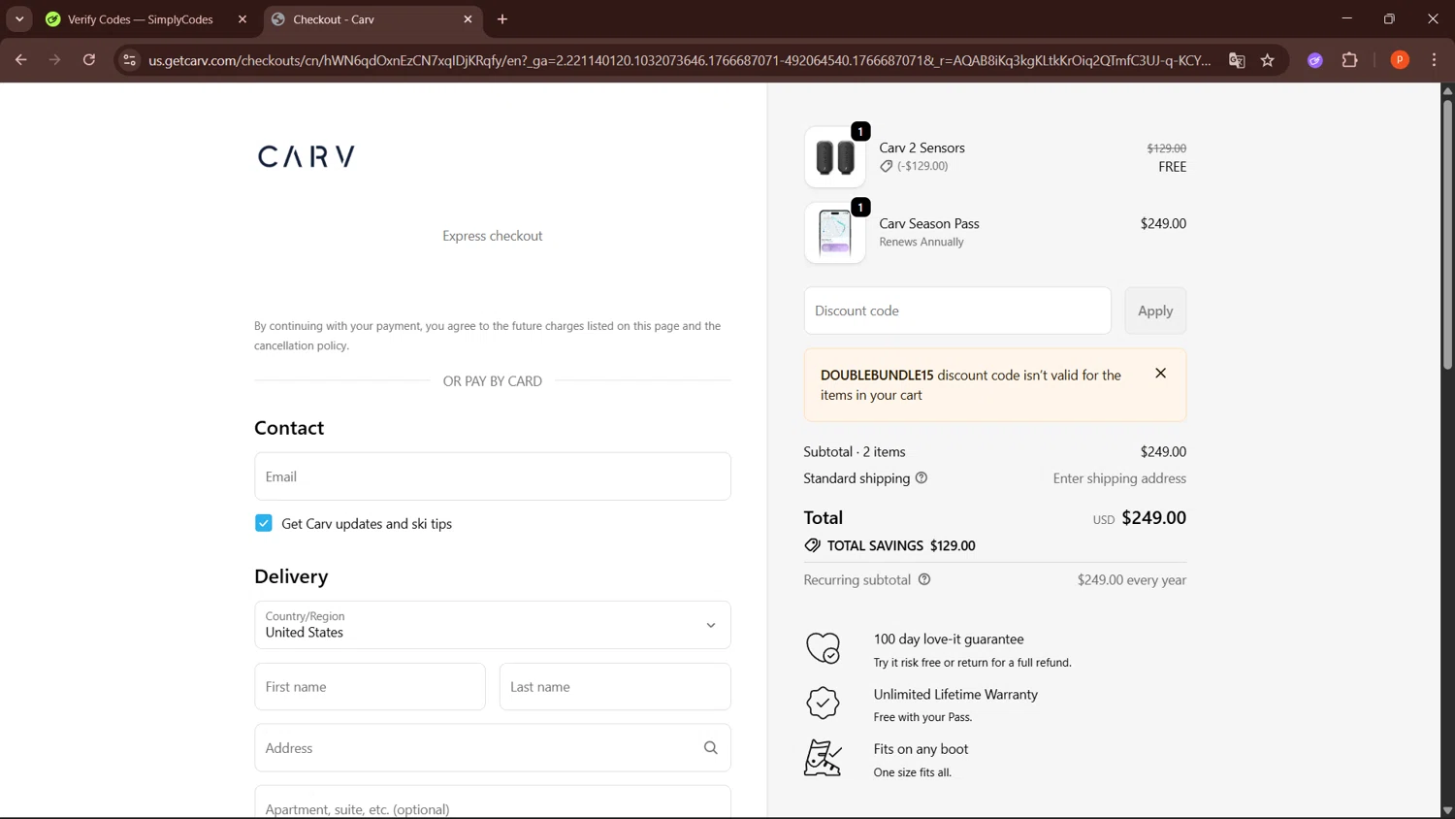1455x819 pixels.
Task: Focus the Last name field
Action: (615, 687)
